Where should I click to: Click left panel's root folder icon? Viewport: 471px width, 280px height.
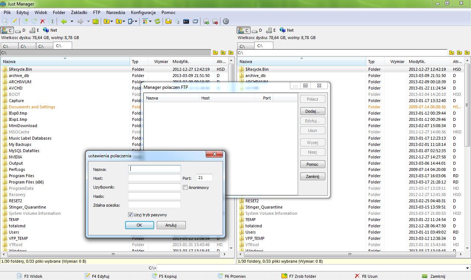click(215, 53)
